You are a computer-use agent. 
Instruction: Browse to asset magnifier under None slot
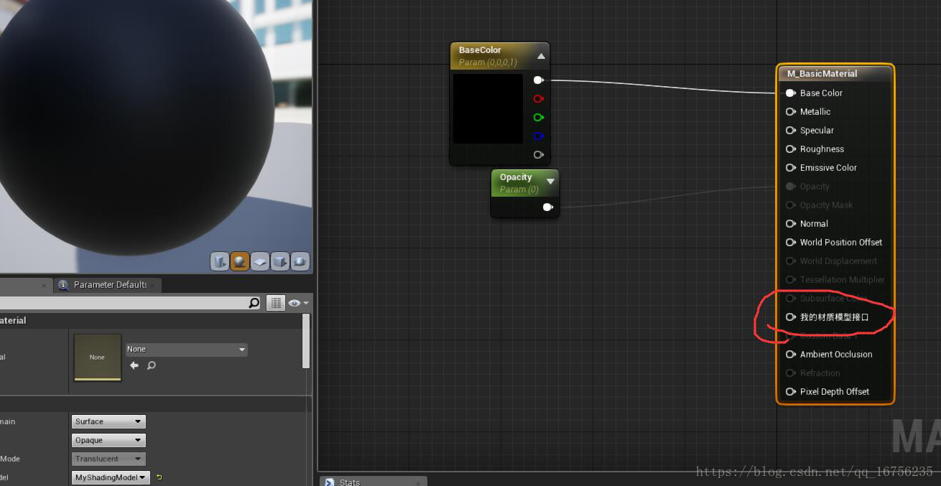click(152, 365)
